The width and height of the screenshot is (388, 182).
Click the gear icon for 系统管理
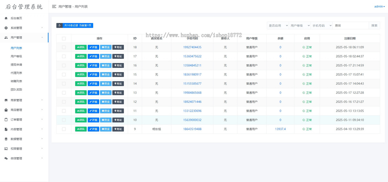tap(6, 28)
